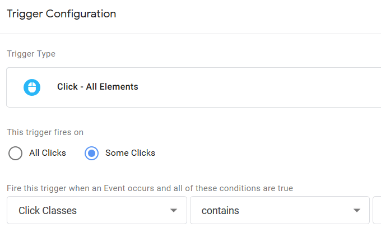Screen dimensions: 381x232
Task: Click the "Some Clicks" option label
Action: (130, 153)
